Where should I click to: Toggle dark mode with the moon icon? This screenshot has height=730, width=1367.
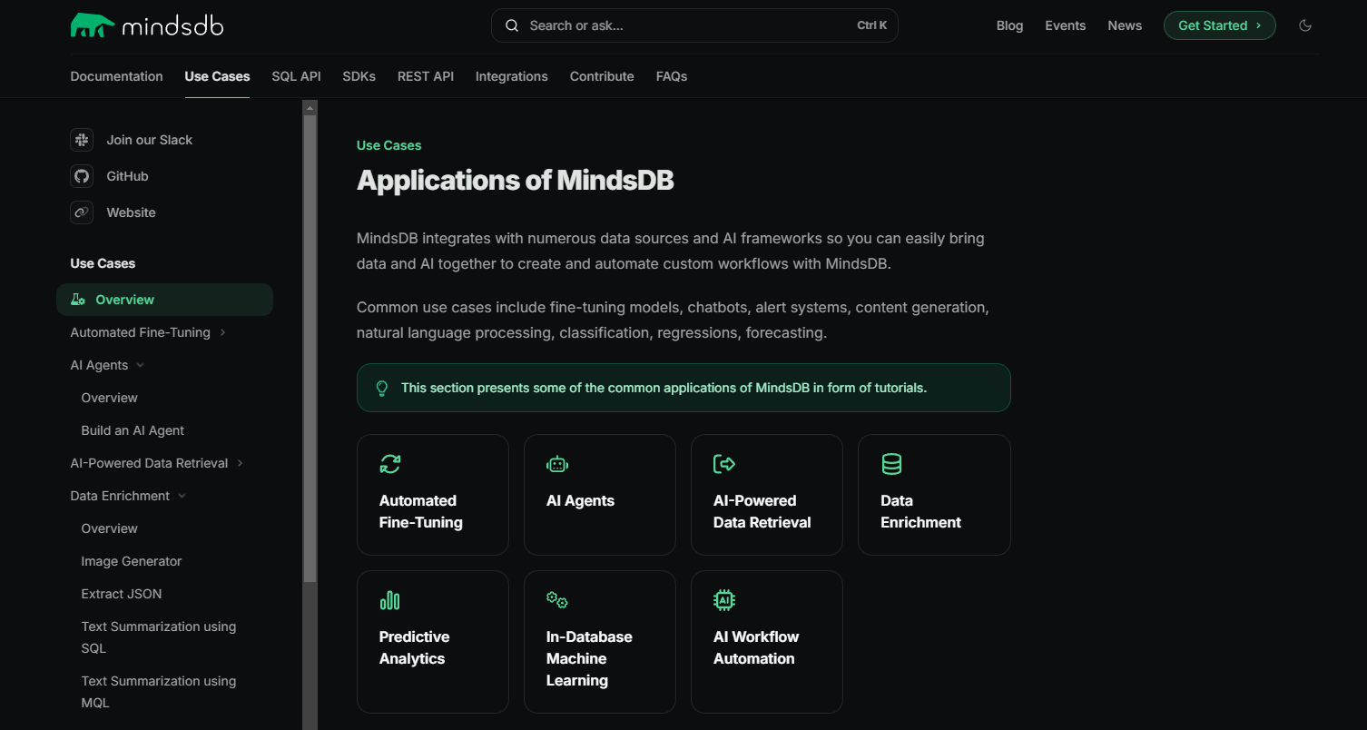[x=1305, y=25]
